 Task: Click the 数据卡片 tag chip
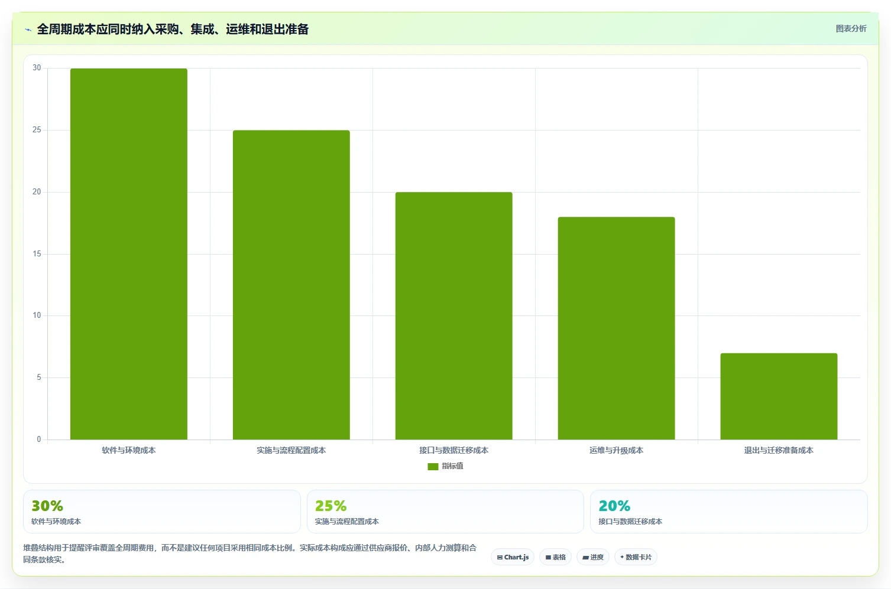pyautogui.click(x=636, y=557)
